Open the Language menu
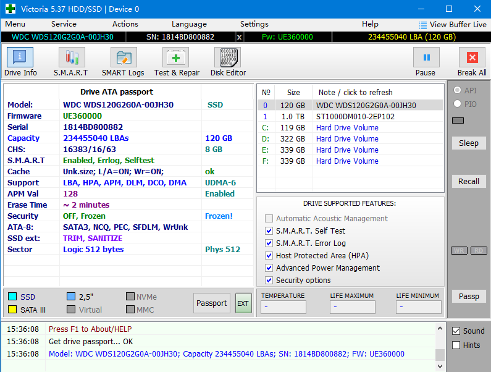The width and height of the screenshot is (491, 372). point(189,24)
